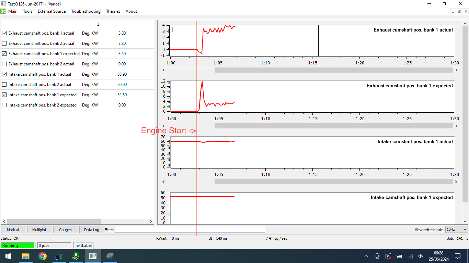Uncheck Exhaust camshaft pos. bank 1 actual

tap(4, 33)
